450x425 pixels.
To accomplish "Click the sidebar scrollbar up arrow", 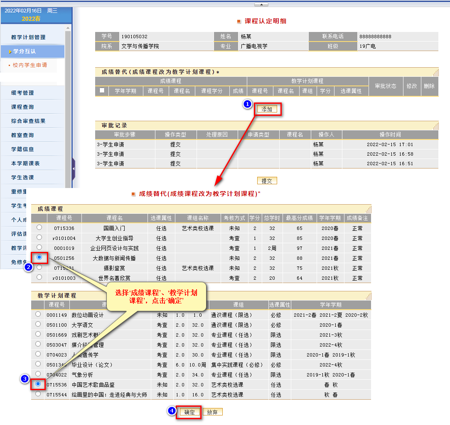I will pos(69,28).
